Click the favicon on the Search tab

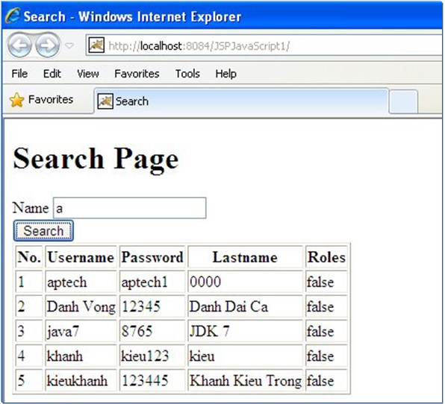105,101
